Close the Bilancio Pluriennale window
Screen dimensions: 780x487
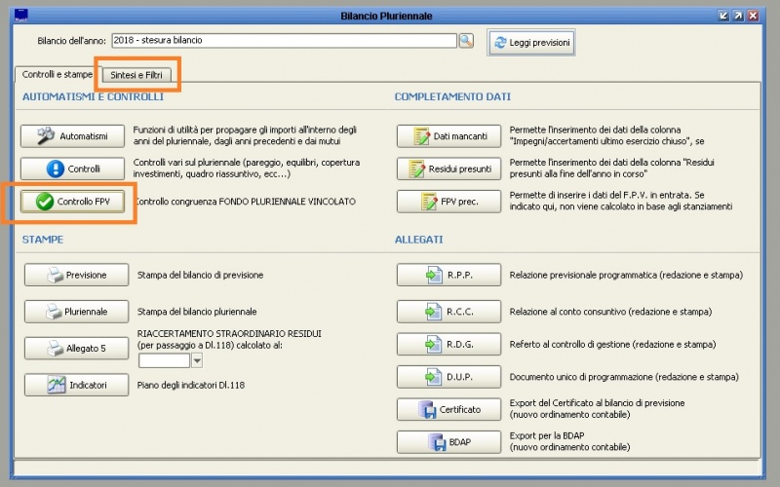tap(754, 16)
